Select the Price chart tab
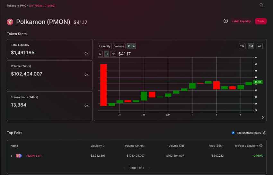 [131, 46]
